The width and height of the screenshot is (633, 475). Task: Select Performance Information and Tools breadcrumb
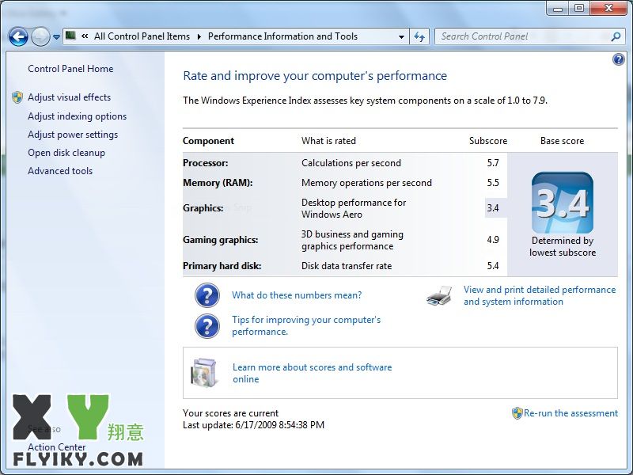(282, 36)
